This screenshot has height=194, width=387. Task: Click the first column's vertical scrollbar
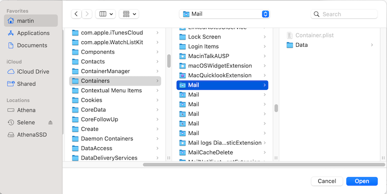click(169, 61)
